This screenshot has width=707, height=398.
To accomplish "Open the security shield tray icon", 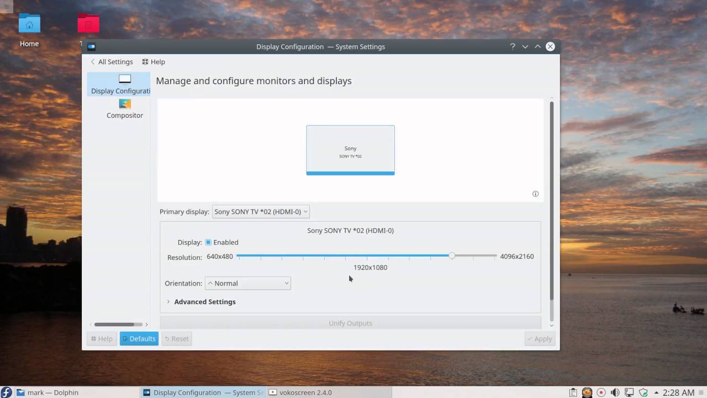I will [x=643, y=392].
